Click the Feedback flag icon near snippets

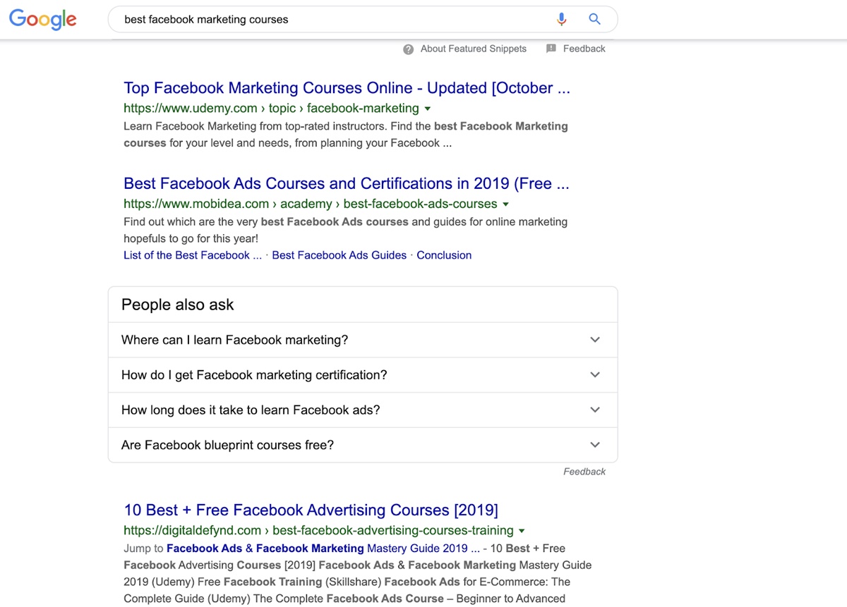click(x=551, y=49)
